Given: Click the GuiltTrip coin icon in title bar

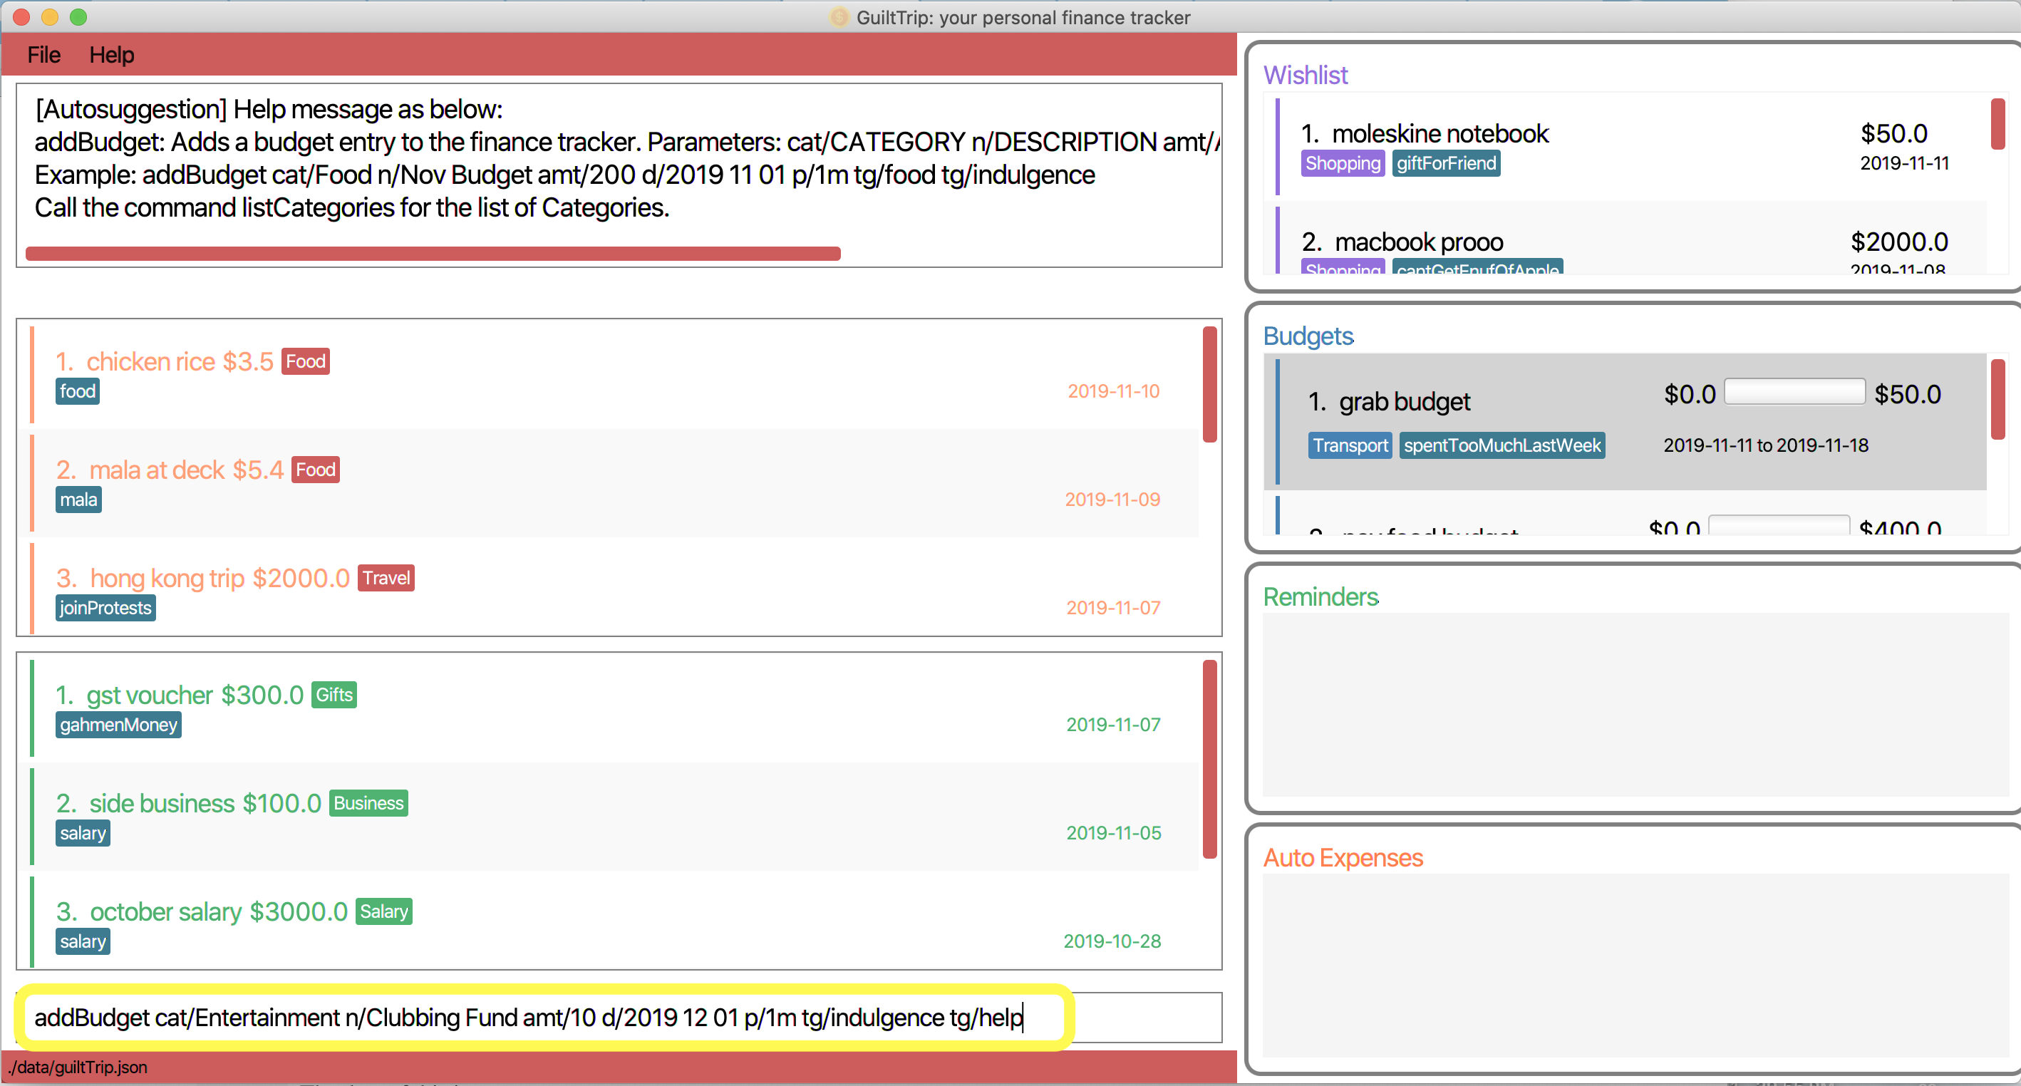Looking at the screenshot, I should click(x=839, y=17).
